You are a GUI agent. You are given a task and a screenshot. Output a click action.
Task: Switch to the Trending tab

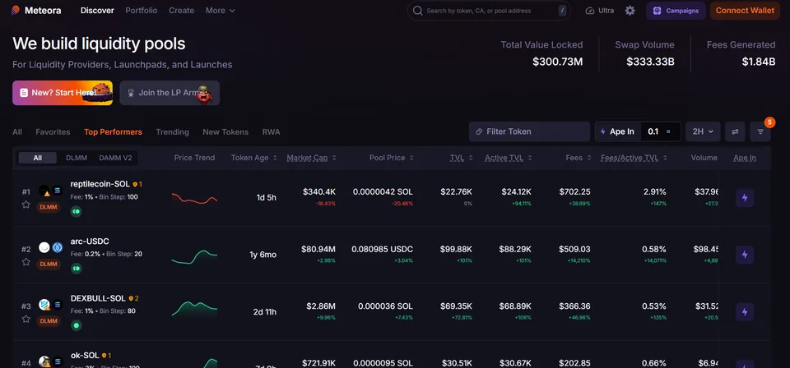click(172, 132)
